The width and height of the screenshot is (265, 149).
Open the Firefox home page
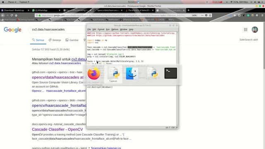click(16, 15)
